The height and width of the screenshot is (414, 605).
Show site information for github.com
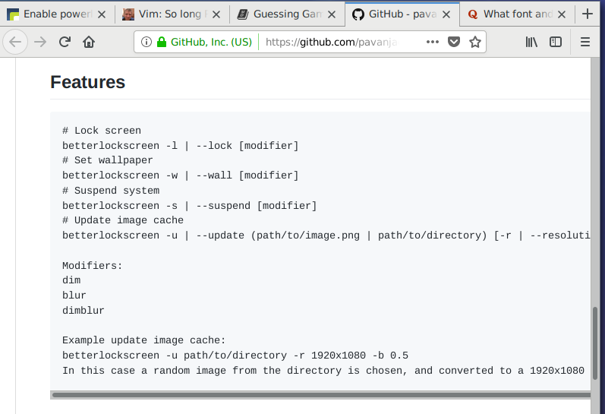point(147,42)
